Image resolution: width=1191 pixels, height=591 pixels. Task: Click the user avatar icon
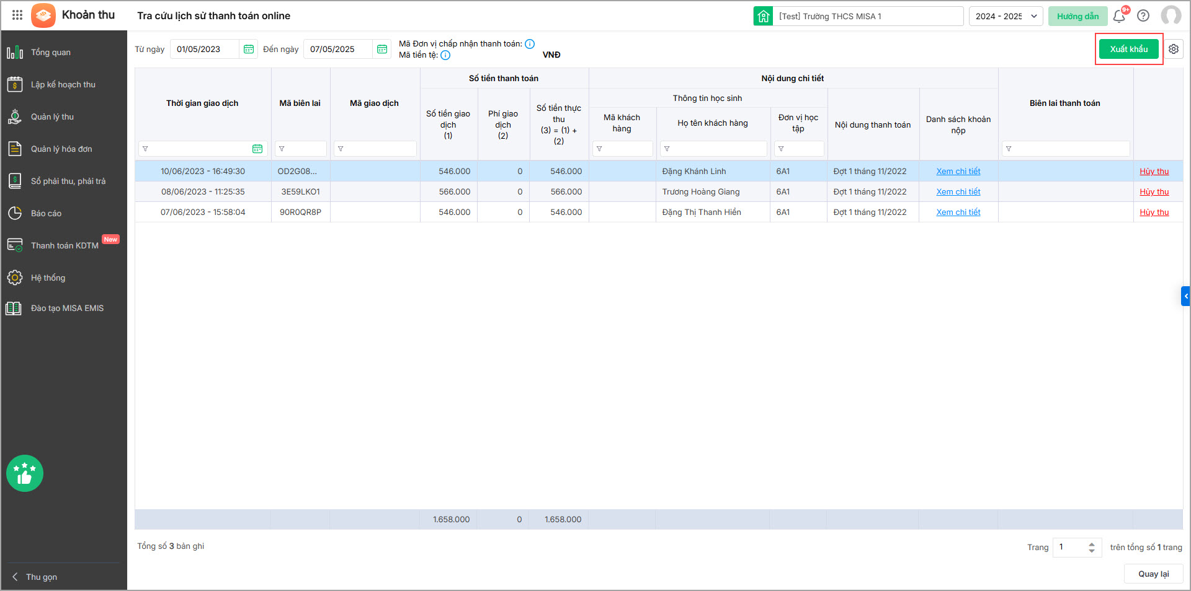[x=1171, y=16]
